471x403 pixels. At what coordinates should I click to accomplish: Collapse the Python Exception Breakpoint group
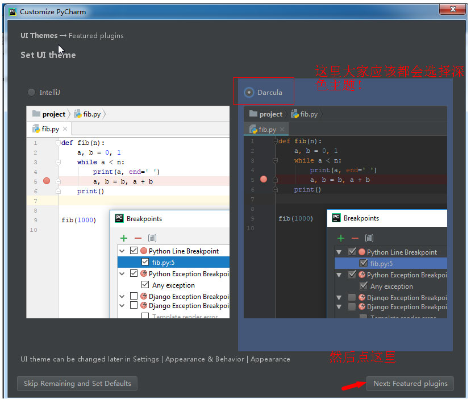click(x=122, y=273)
